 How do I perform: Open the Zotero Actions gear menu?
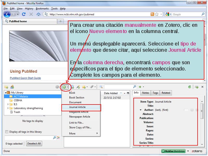coord(57,87)
